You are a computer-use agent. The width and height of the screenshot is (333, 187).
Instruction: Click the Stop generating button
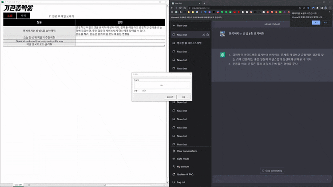pyautogui.click(x=272, y=171)
